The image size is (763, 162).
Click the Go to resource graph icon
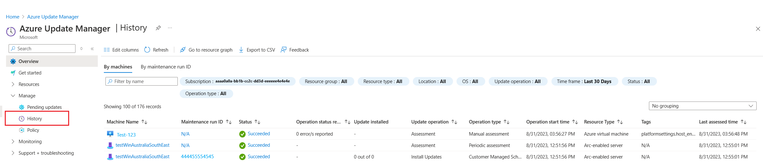point(183,50)
